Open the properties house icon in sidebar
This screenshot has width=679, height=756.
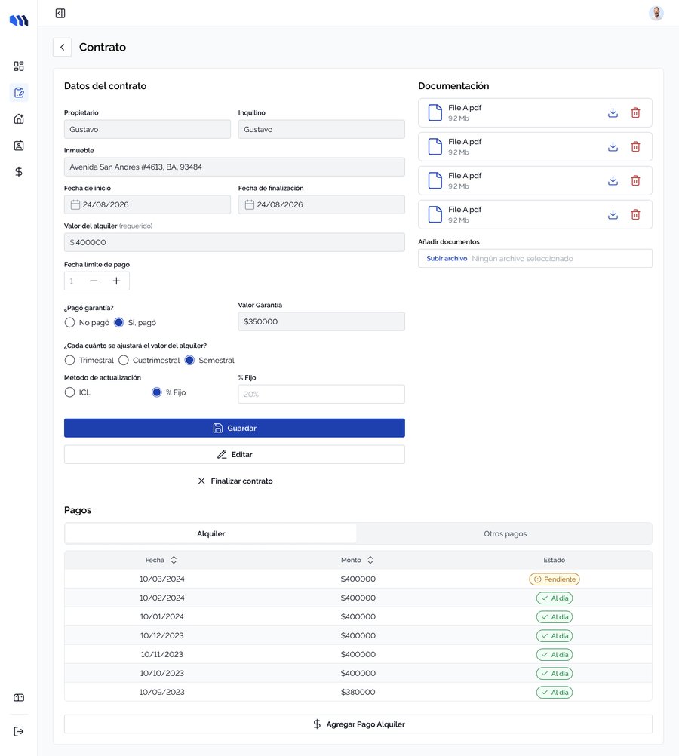(19, 119)
